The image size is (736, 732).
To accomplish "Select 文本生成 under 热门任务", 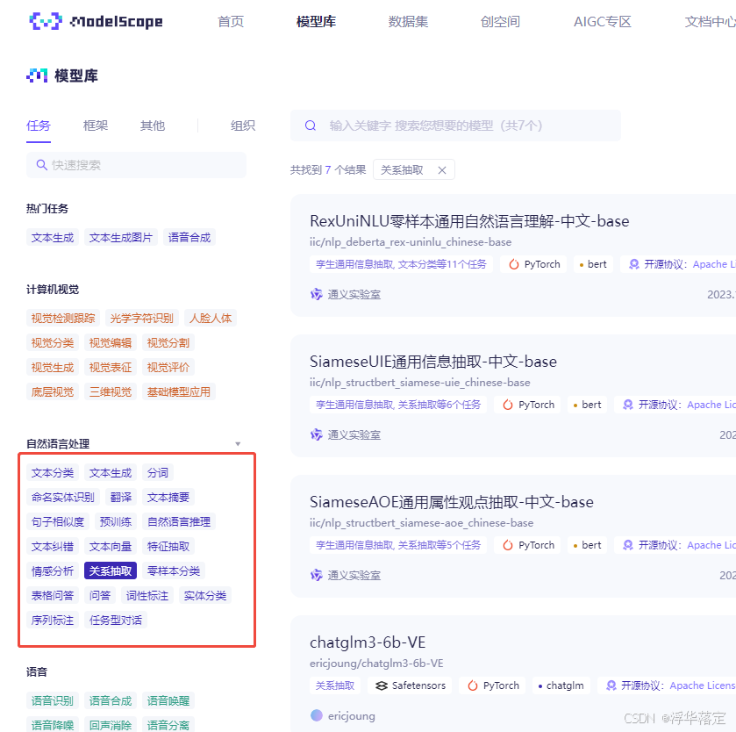I will pyautogui.click(x=53, y=238).
